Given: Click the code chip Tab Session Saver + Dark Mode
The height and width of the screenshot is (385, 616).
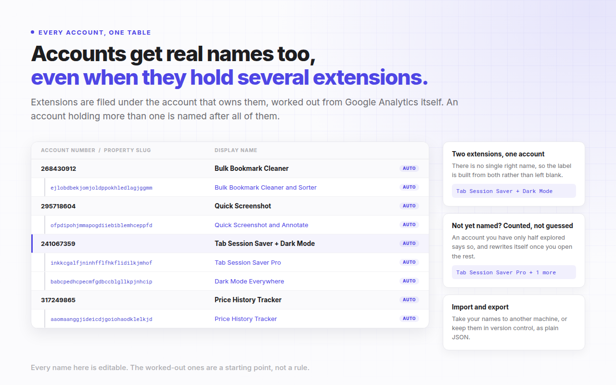Looking at the screenshot, I should [514, 191].
